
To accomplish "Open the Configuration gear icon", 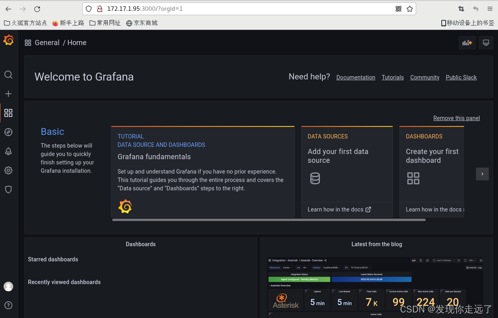I will 8,170.
